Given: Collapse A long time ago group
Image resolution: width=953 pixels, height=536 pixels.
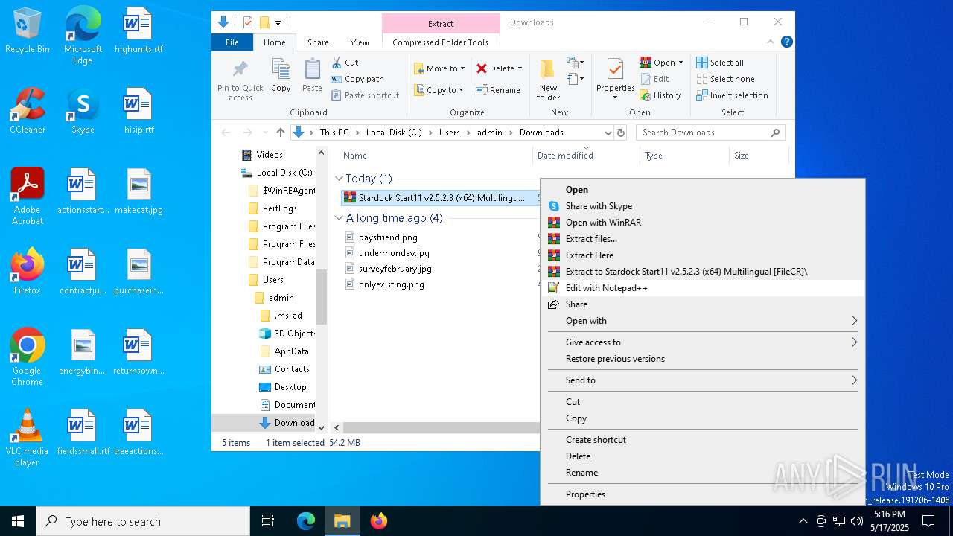Looking at the screenshot, I should coord(340,218).
